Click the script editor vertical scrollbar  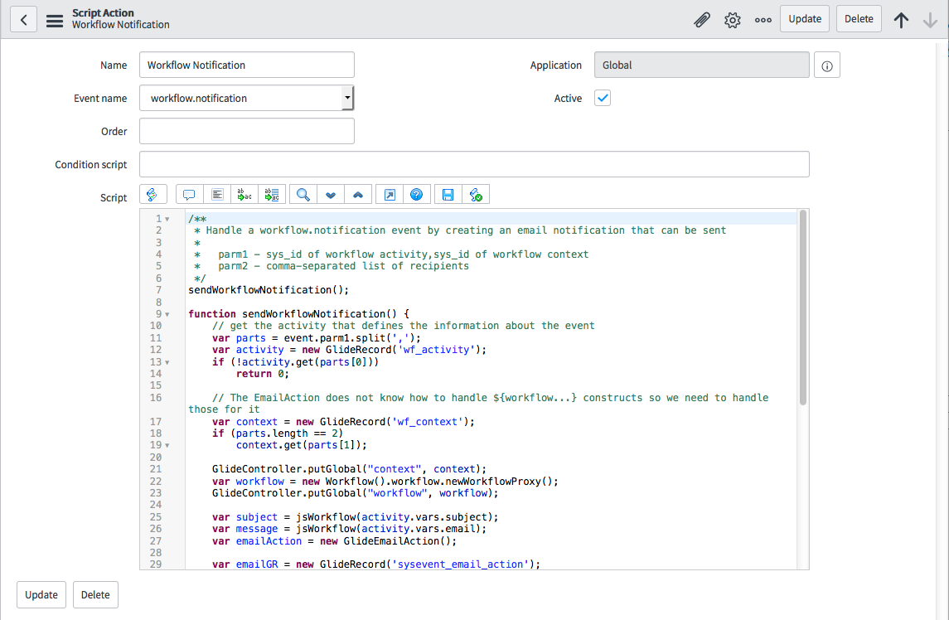click(803, 308)
